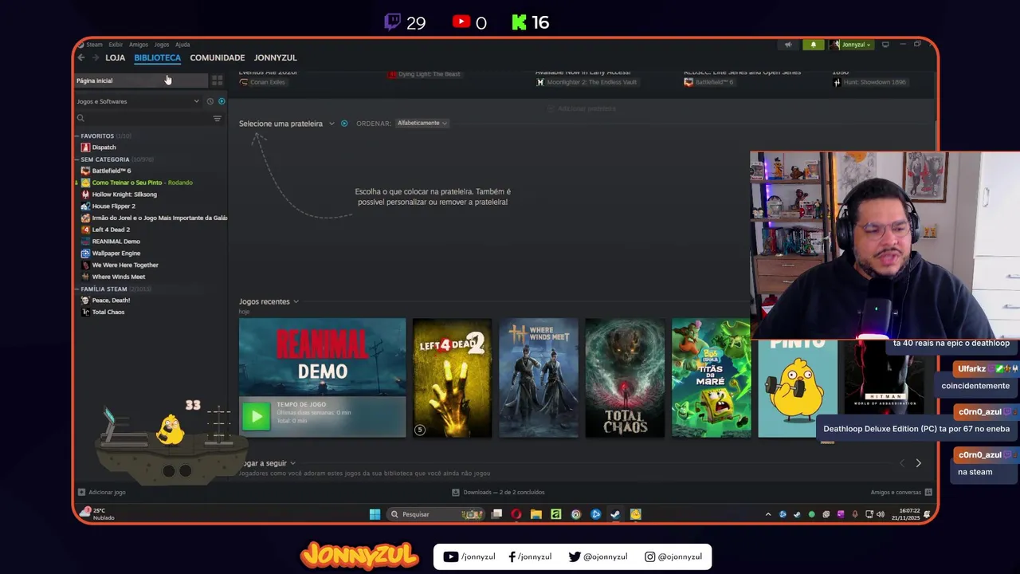Click the library search magnifier icon

[80, 118]
